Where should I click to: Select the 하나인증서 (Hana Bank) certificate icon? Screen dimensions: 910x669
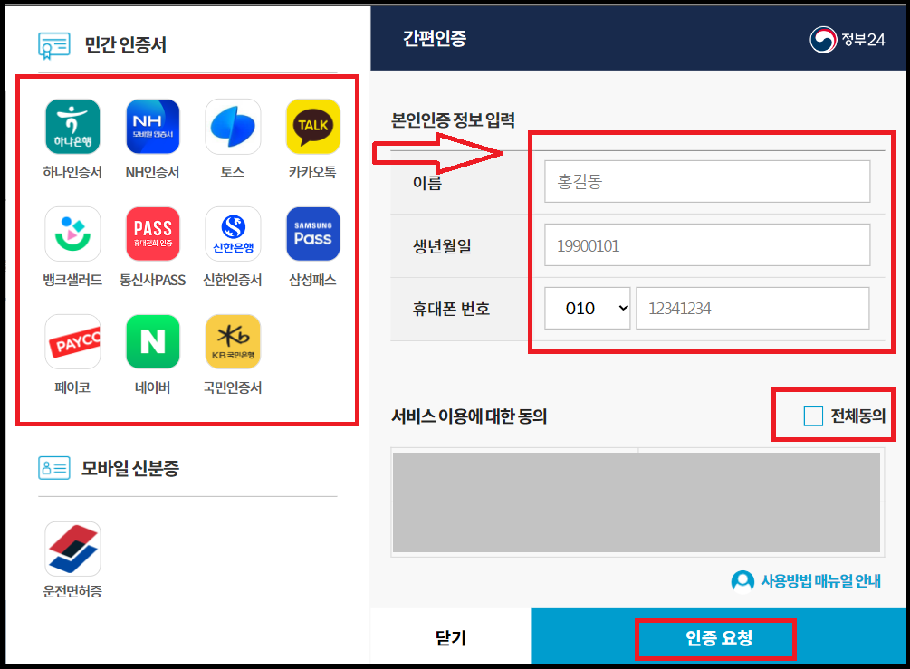pos(72,127)
